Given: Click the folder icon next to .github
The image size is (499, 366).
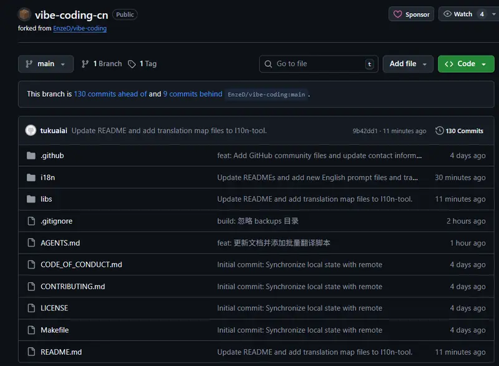Looking at the screenshot, I should point(30,156).
